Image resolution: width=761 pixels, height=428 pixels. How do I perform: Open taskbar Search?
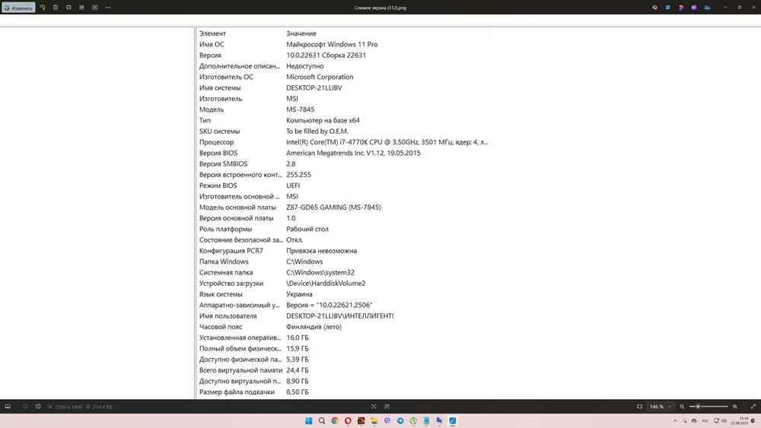click(322, 420)
